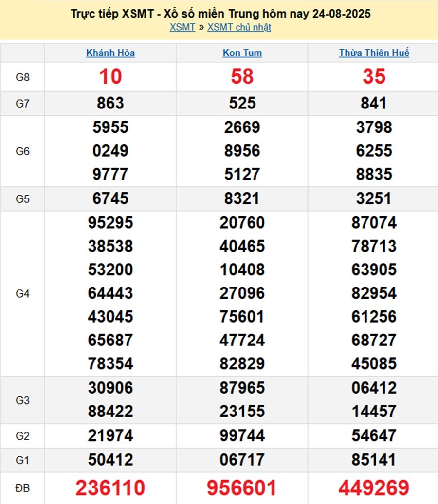
Task: Select Khánh Hòa special prize 236110
Action: point(110,487)
